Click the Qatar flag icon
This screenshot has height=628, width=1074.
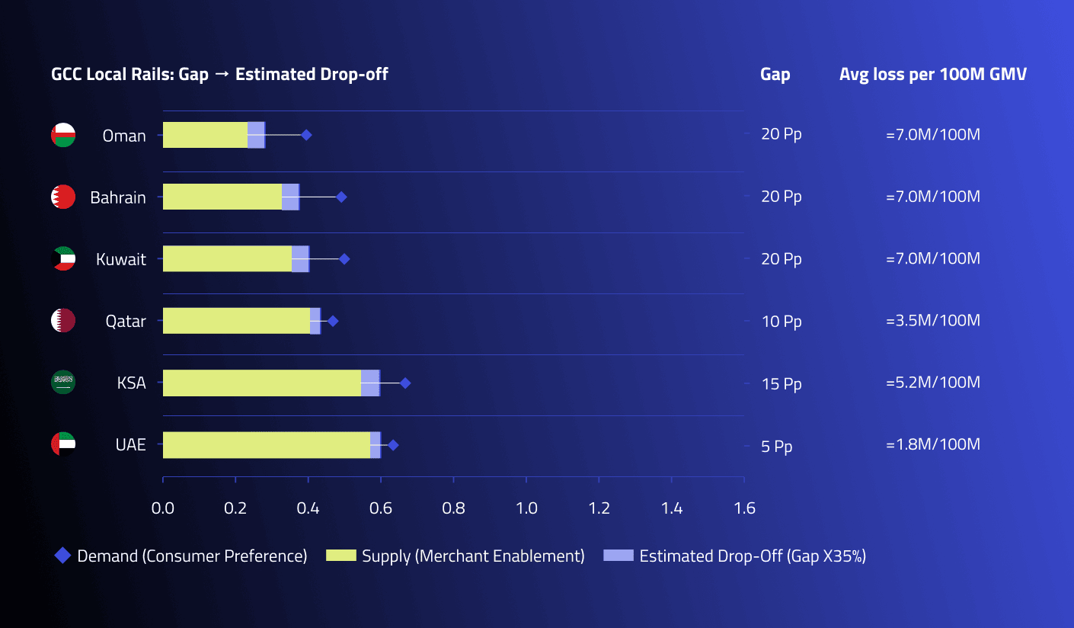coord(62,320)
